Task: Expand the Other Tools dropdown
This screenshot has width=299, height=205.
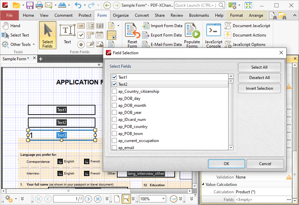Action: point(34,45)
